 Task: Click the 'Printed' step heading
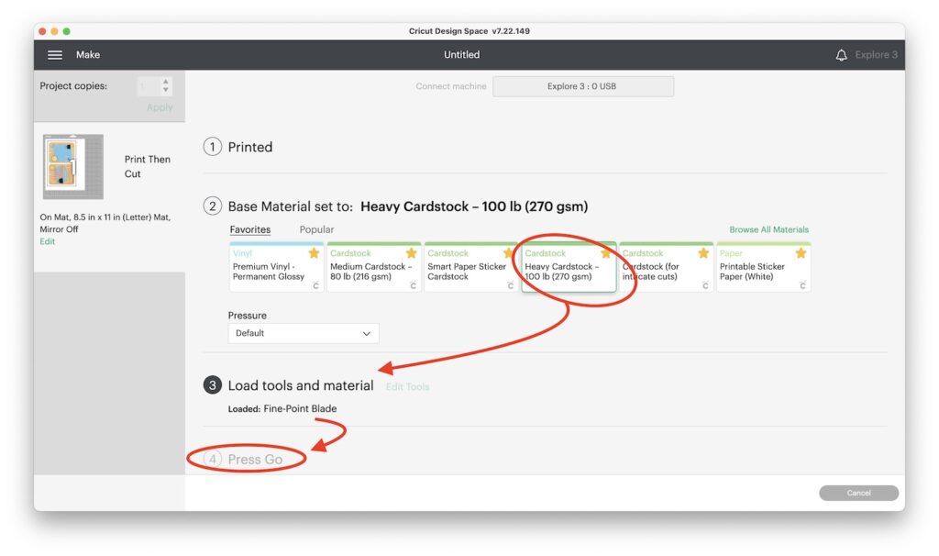(249, 148)
